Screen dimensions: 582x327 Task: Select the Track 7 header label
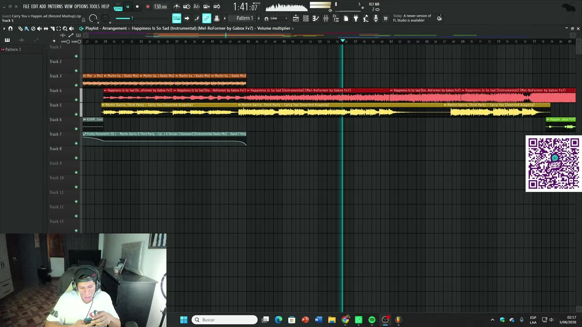[55, 134]
